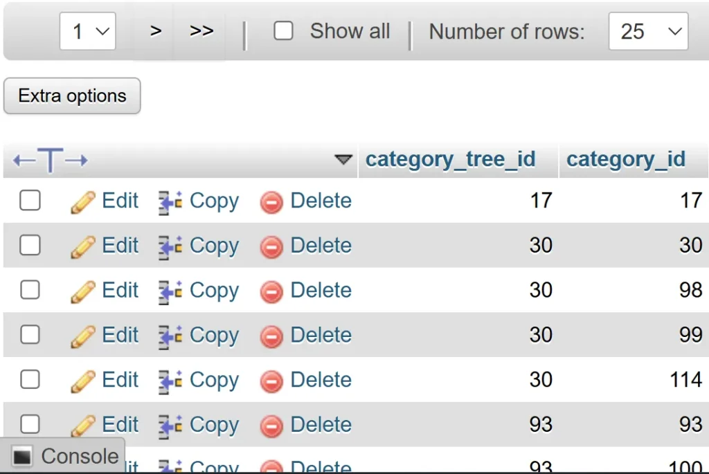Click Copy icon for category_id 114 row
This screenshot has height=474, width=709.
pyautogui.click(x=170, y=381)
